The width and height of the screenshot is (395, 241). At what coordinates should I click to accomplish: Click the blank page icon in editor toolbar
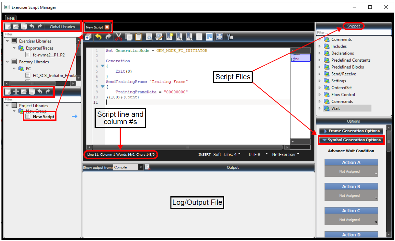tap(199, 37)
